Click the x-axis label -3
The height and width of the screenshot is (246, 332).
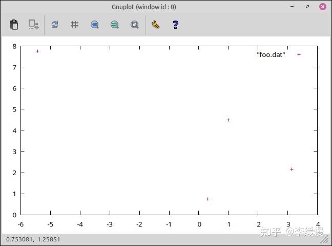[110, 224]
